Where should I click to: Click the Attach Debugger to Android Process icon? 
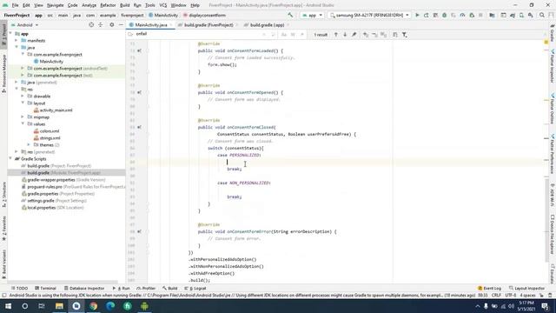click(472, 16)
